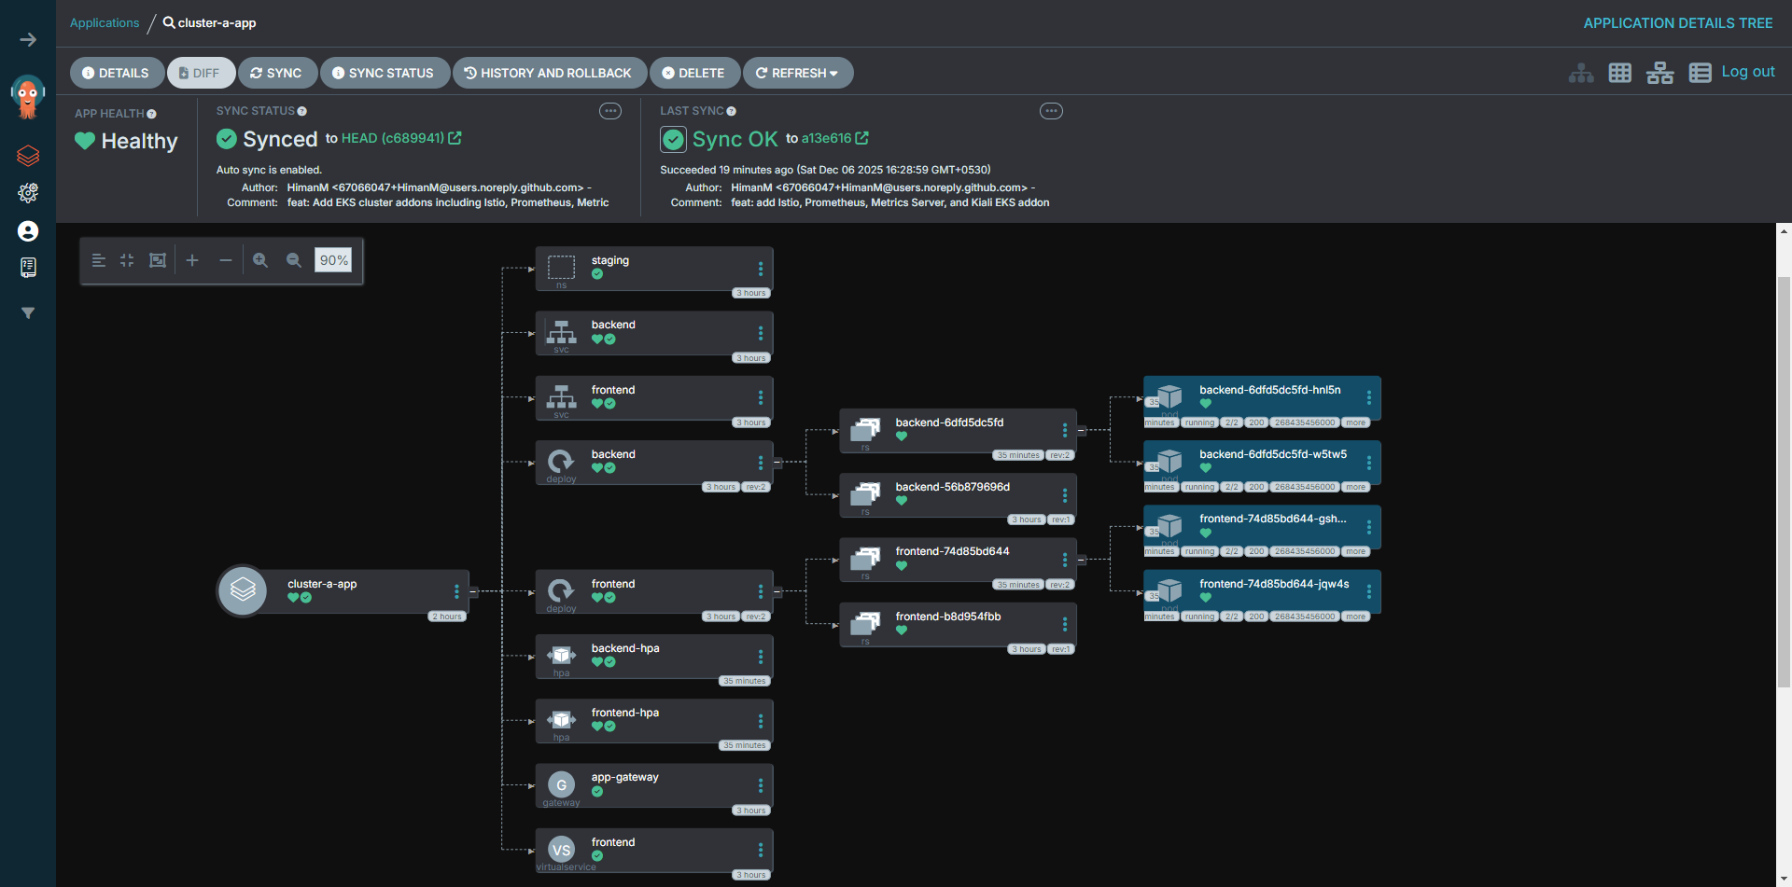Viewport: 1792px width, 887px height.
Task: Click the Applications breadcrumb at top left
Action: tap(104, 22)
